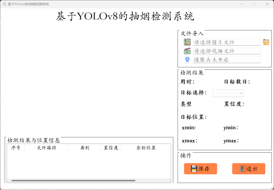
Task: Click the xmin label
Action: 189,128
